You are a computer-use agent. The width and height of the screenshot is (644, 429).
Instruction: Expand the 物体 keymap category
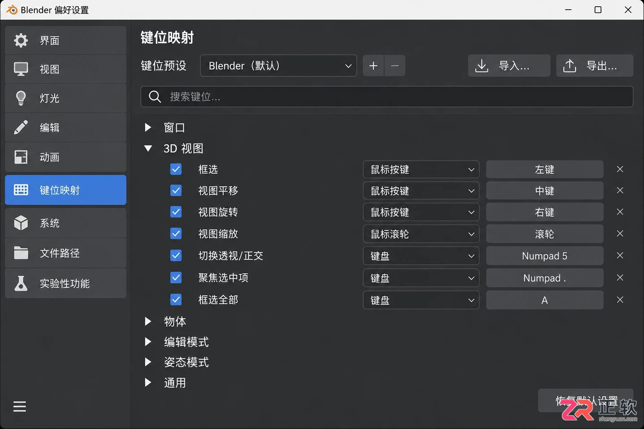(x=148, y=321)
